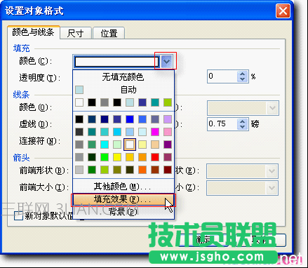Choose 无填充颜色 from the color menu

(123, 77)
